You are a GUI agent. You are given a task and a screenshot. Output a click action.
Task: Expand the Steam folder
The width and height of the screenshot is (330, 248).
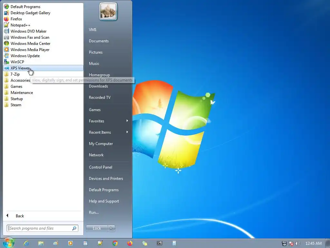[x=43, y=105]
